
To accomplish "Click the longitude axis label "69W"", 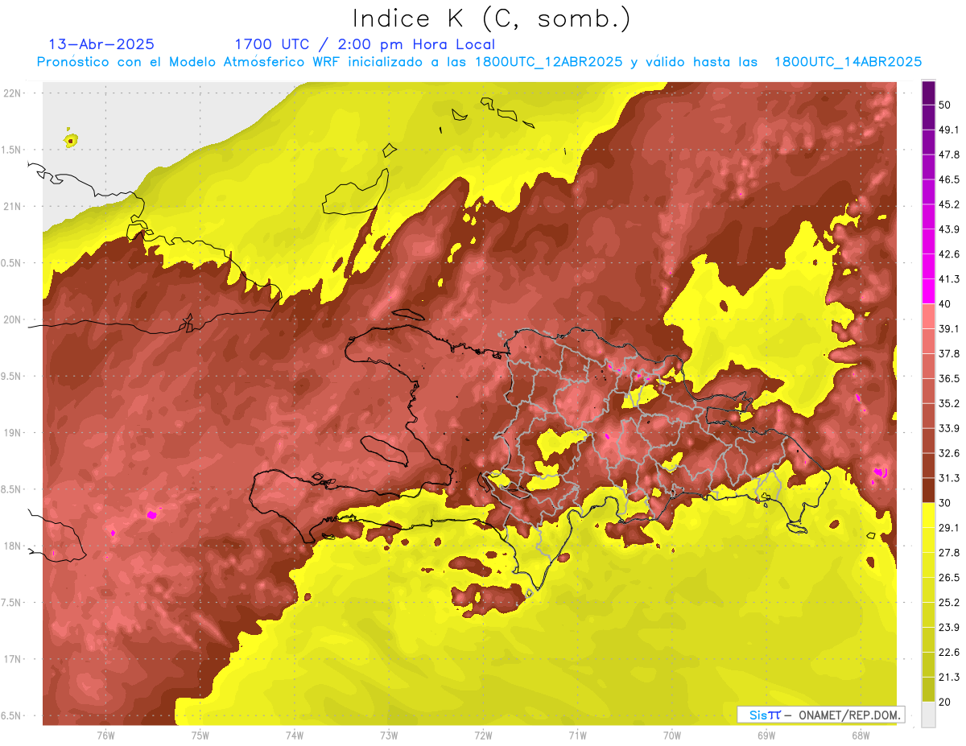I will [766, 736].
